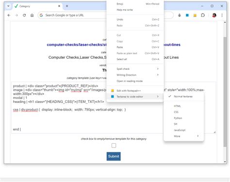Click the scrollbar down arrow

225,162
